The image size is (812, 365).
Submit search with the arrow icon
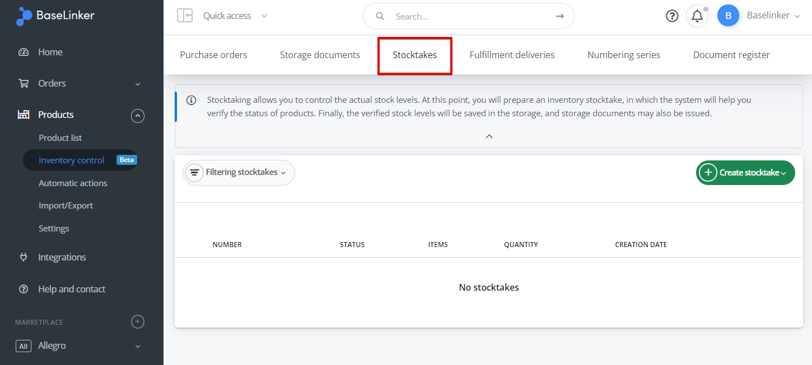tap(559, 16)
